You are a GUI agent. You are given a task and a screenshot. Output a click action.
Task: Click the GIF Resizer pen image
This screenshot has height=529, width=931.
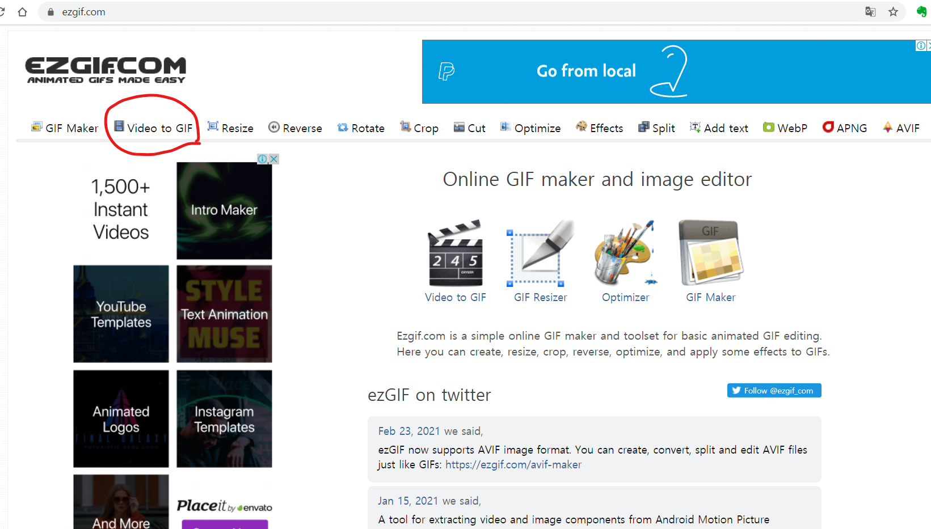540,253
